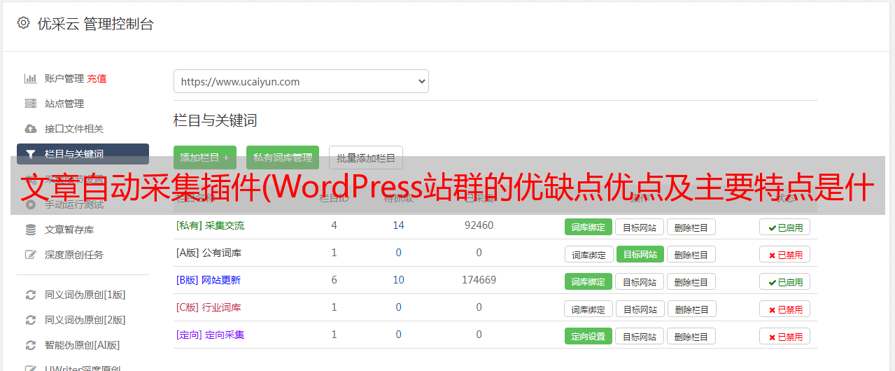Open the site URL dropdown
Viewport: 895px width, 371px height.
click(301, 81)
